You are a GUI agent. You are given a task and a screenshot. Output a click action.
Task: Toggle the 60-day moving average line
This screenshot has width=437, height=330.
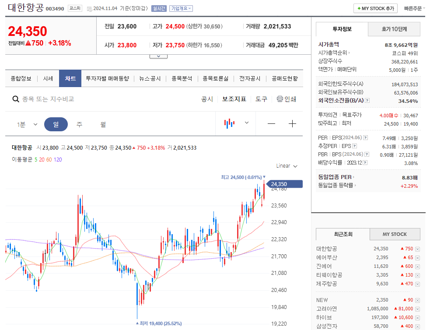click(x=49, y=160)
